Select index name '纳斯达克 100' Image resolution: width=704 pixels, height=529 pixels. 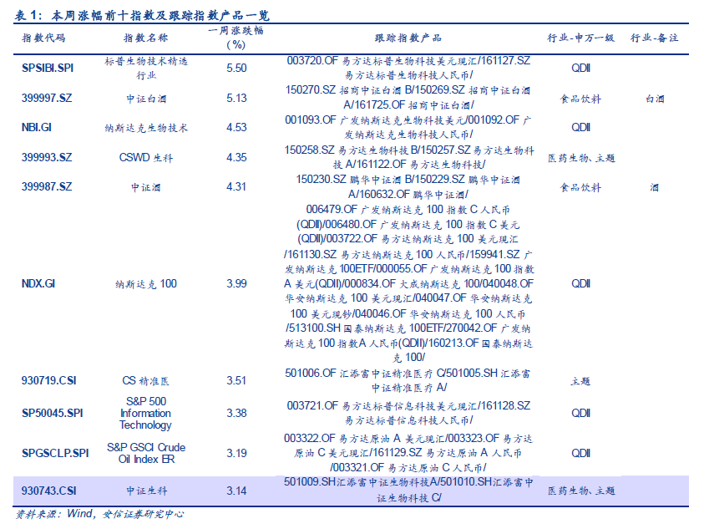point(146,283)
